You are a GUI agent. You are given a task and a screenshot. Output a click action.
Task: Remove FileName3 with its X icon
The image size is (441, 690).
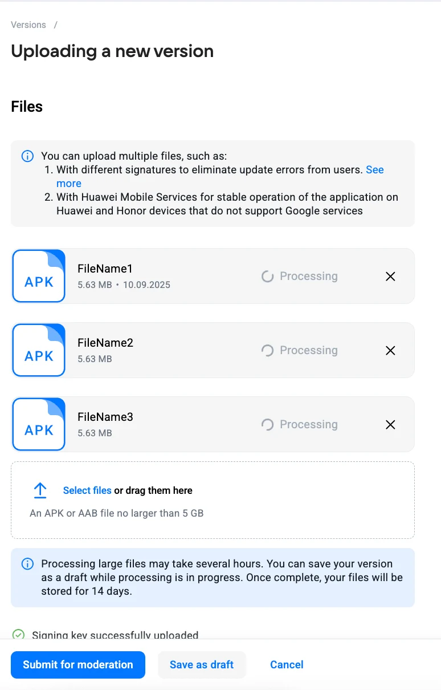click(x=390, y=425)
